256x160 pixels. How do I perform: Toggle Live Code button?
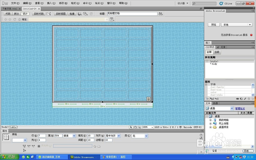(39, 14)
